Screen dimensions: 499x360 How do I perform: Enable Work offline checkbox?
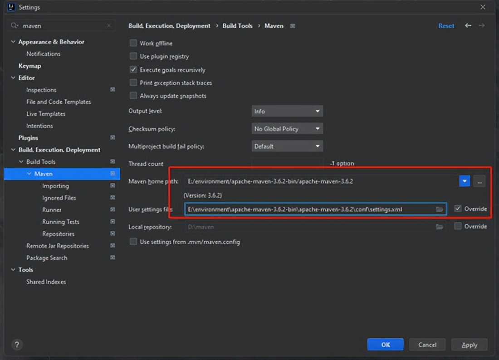tap(133, 43)
